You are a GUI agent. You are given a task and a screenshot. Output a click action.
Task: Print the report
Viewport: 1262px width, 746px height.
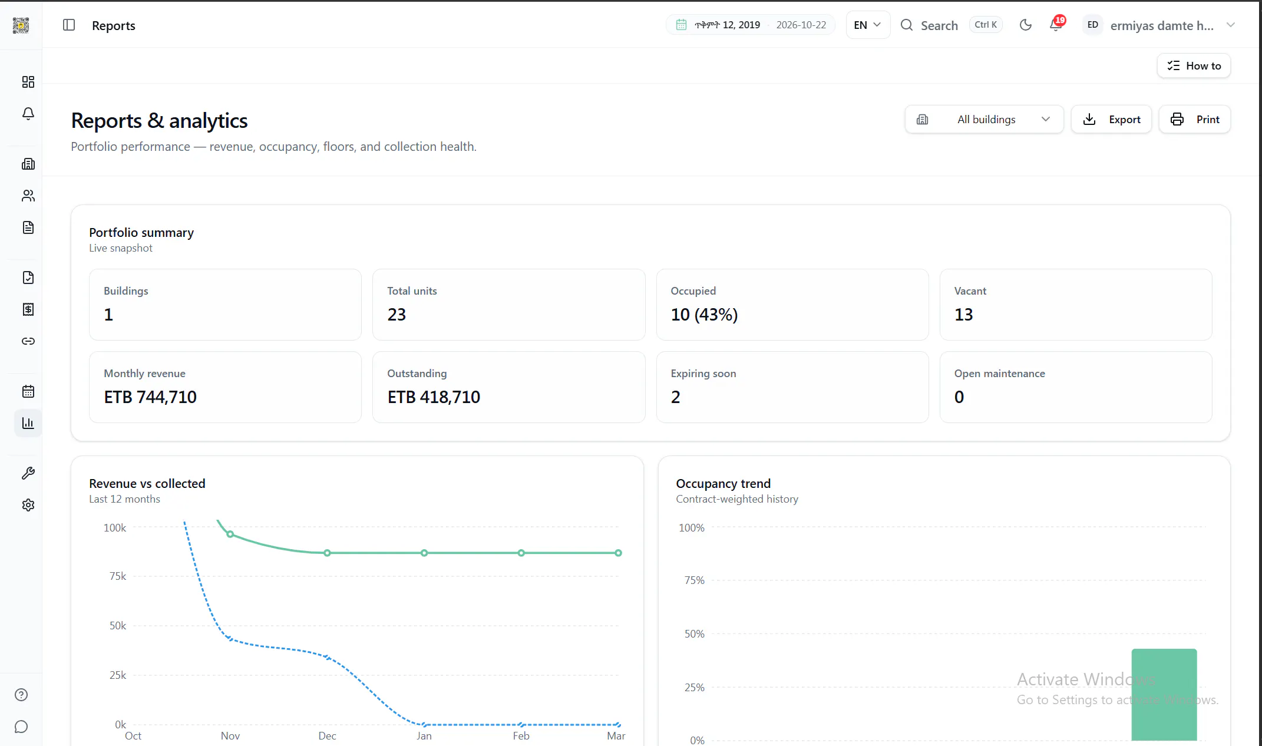pos(1194,119)
